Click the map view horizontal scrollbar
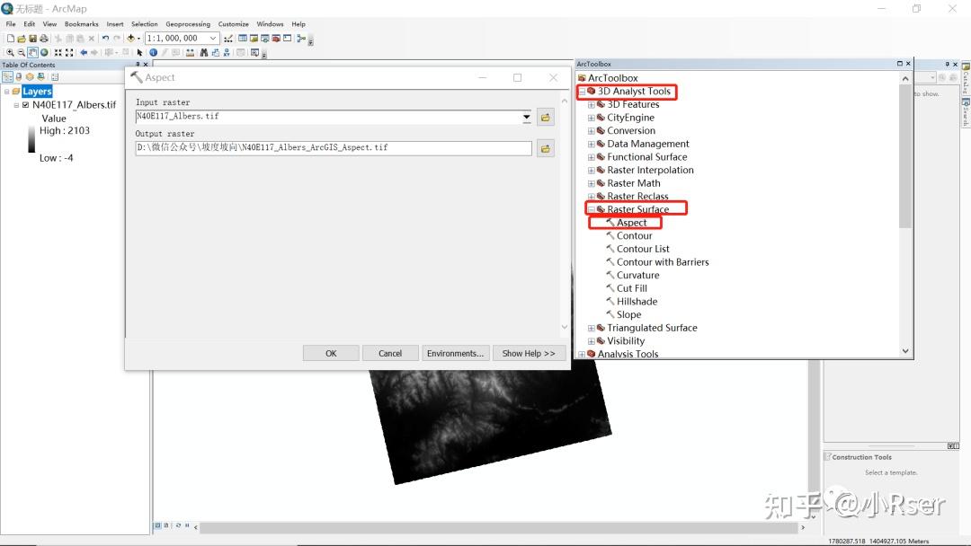 [x=498, y=527]
